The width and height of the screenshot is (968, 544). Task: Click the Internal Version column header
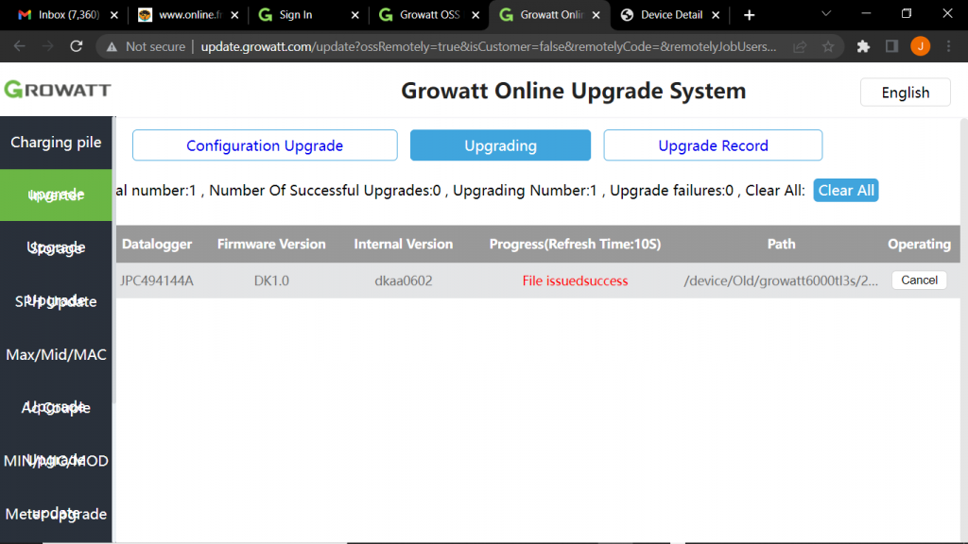(x=403, y=245)
